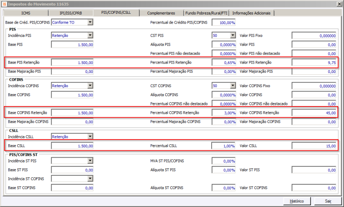Expand the Incidência CSLL dropdown
This screenshot has height=207, width=344.
click(x=90, y=137)
